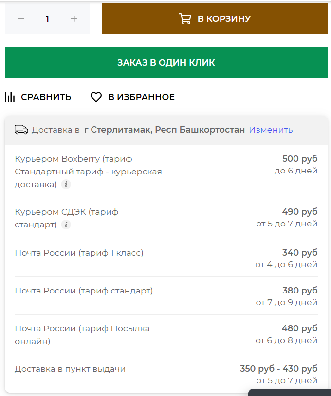This screenshot has width=331, height=396.
Task: Increase quantity with the plus button
Action: tap(74, 18)
